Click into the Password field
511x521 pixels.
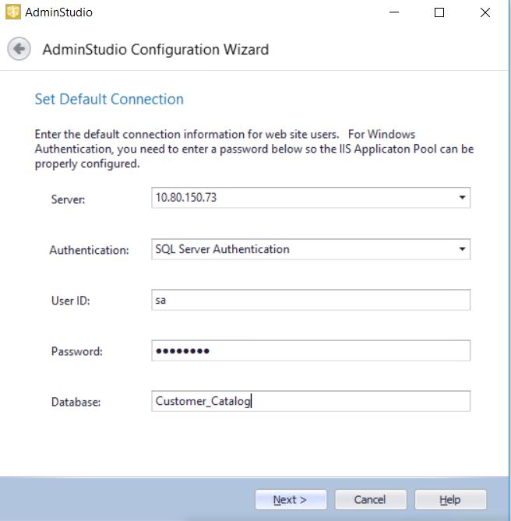point(311,350)
